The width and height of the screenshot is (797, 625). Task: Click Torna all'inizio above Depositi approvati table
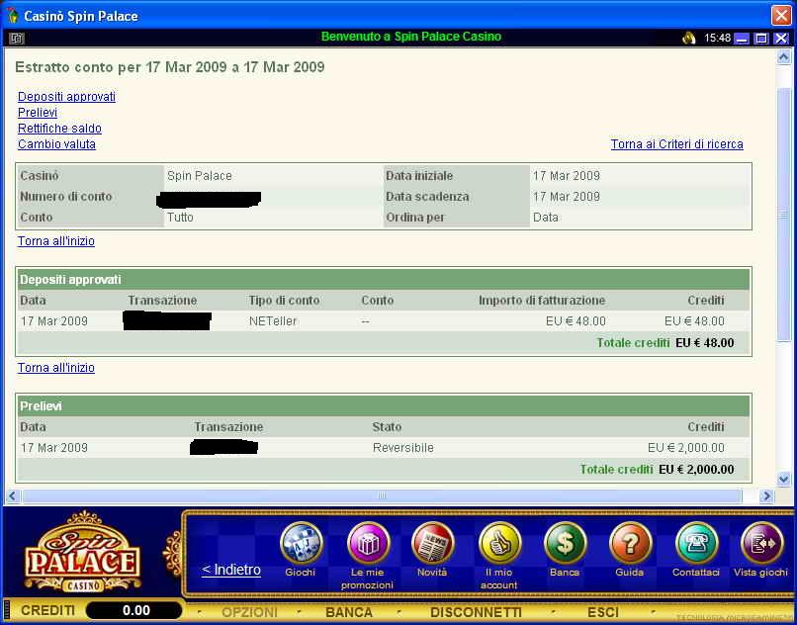(x=56, y=240)
